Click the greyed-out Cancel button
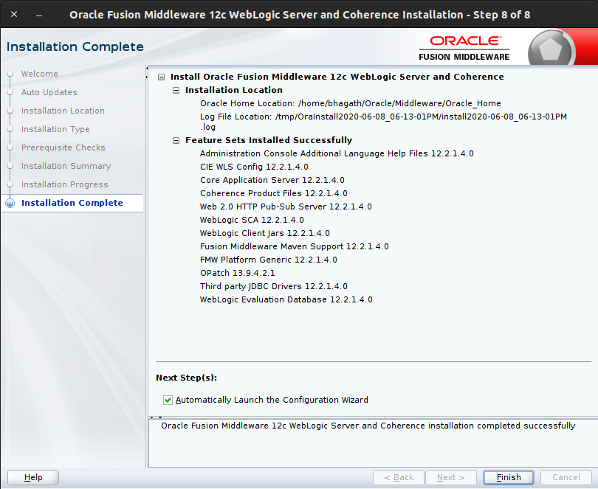 tap(566, 477)
